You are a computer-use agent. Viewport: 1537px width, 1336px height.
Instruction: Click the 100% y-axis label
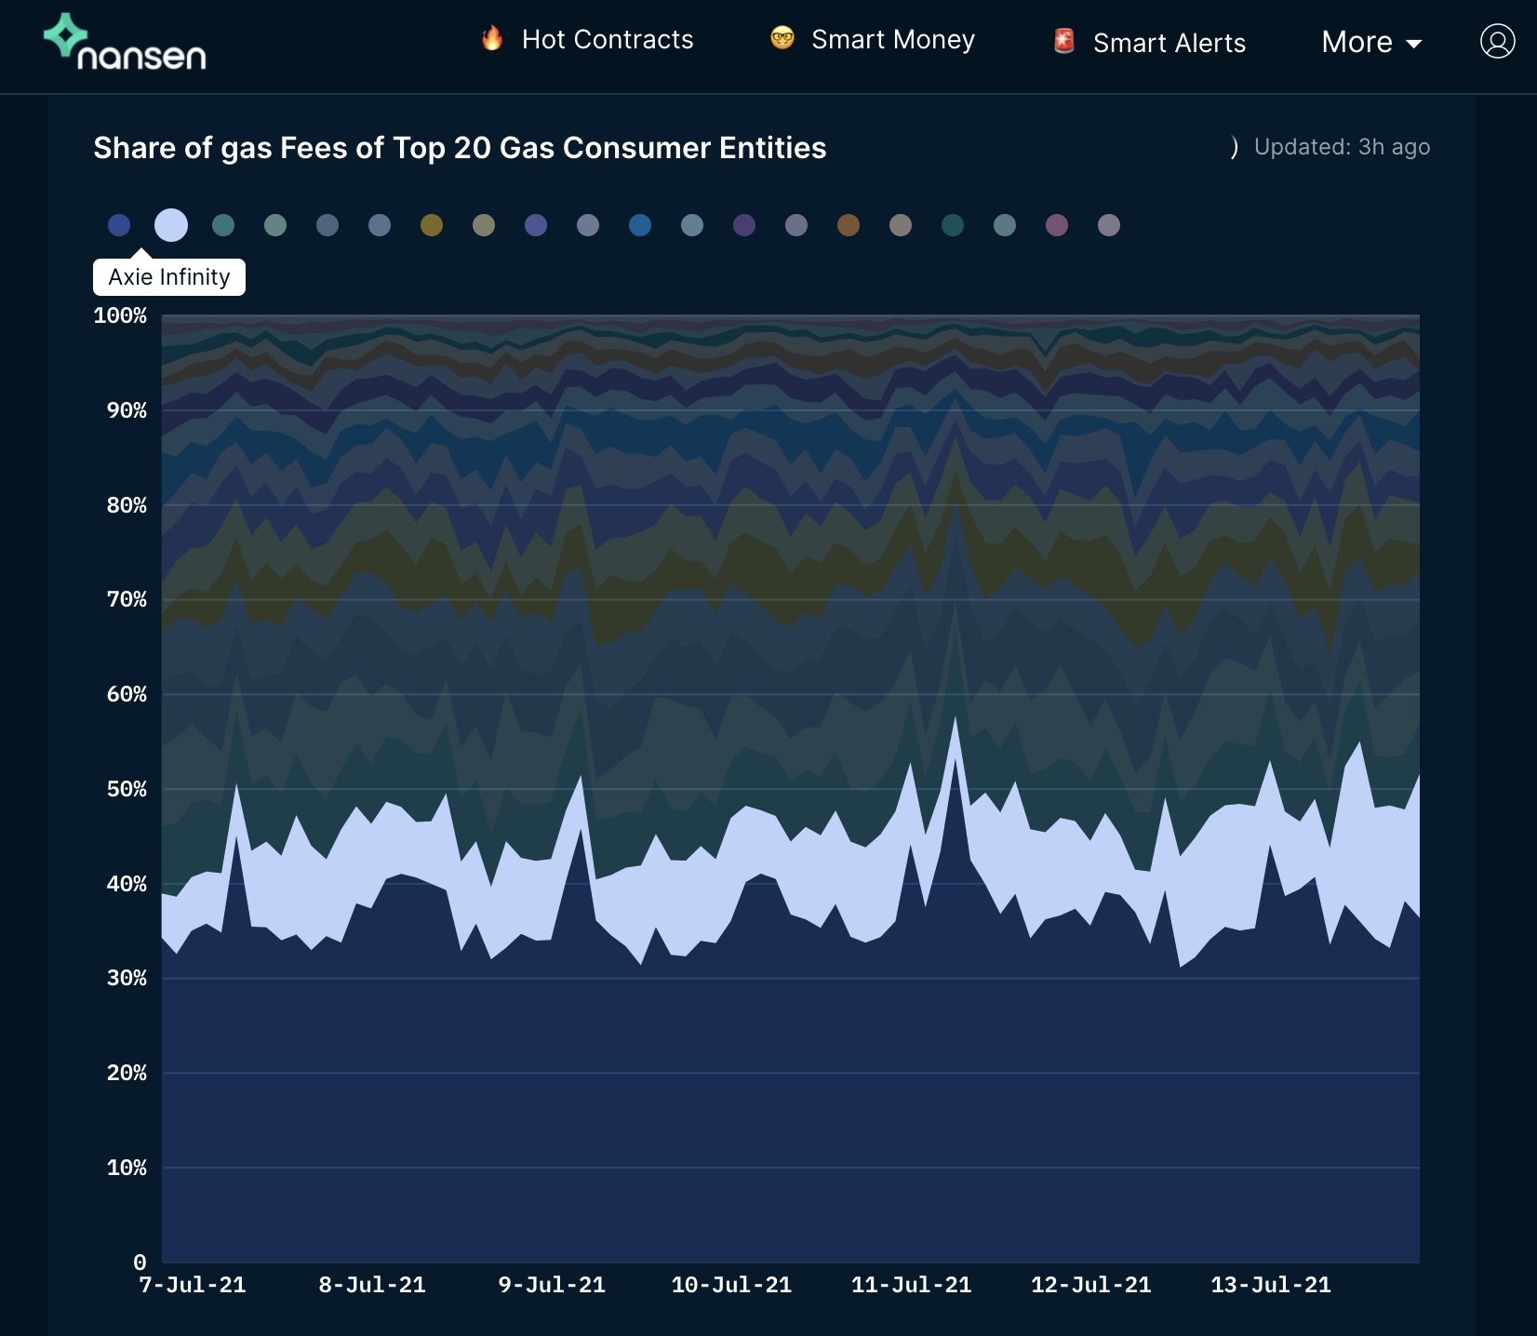120,315
